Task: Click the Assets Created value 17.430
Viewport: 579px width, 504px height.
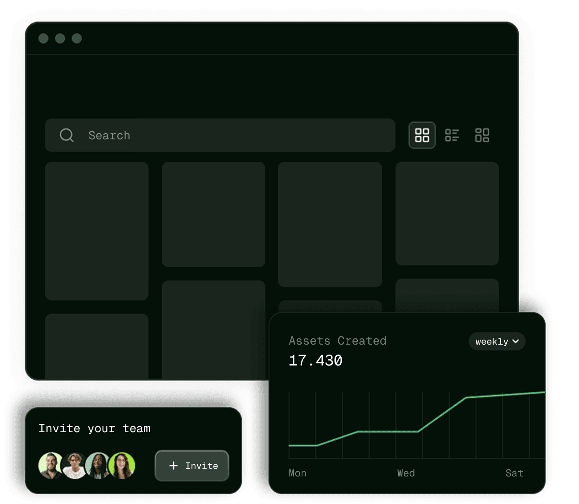Action: 315,360
